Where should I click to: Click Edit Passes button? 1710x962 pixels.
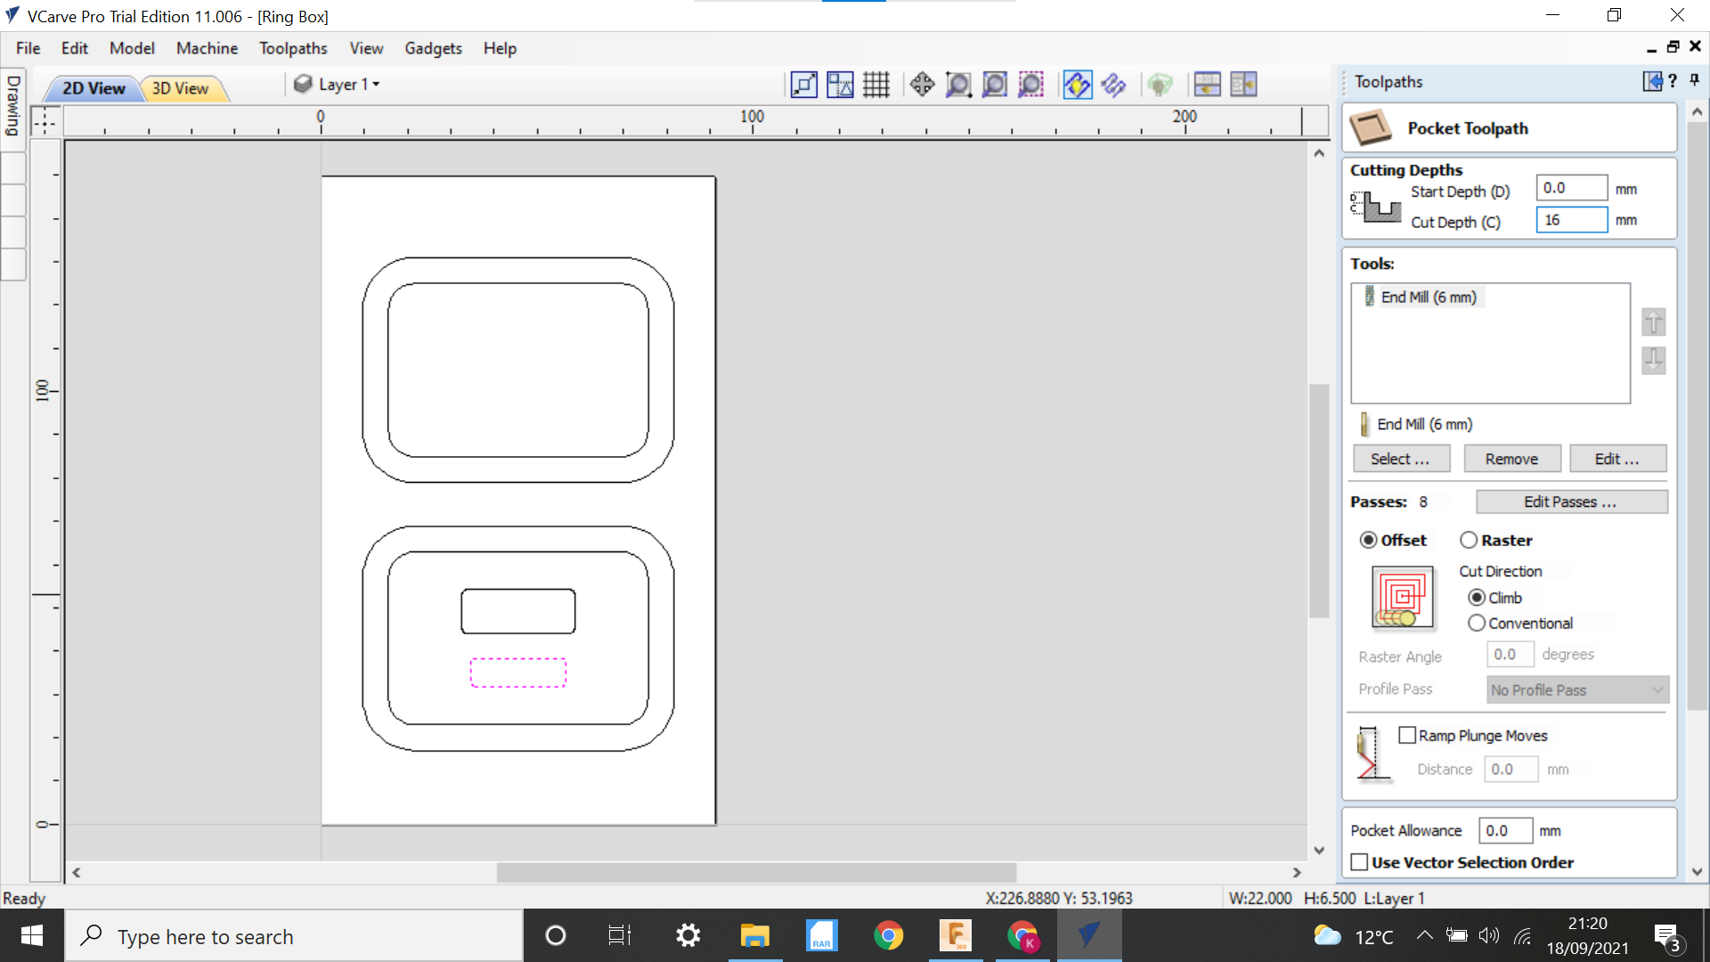point(1571,501)
